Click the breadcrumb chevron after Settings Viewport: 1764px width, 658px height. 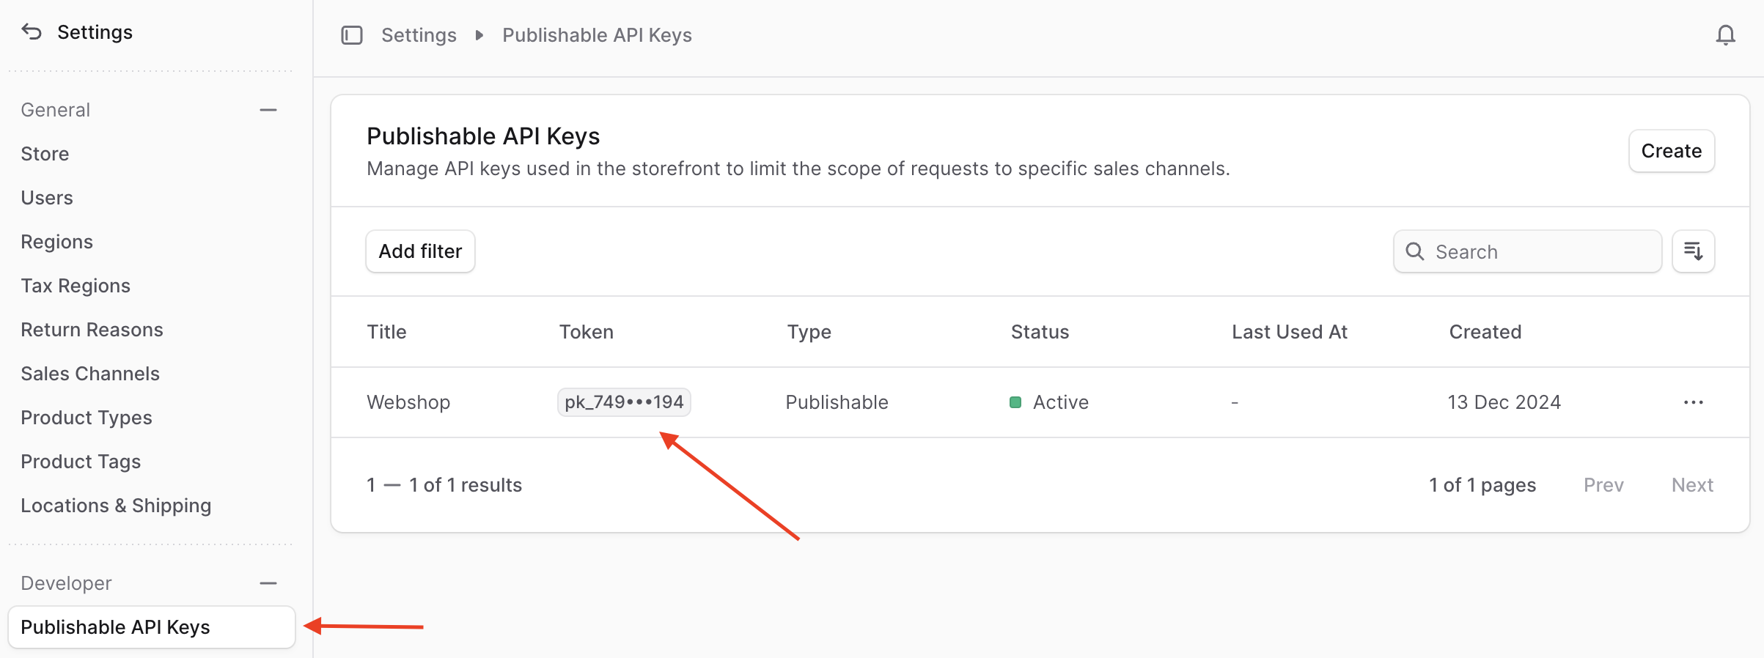(478, 34)
